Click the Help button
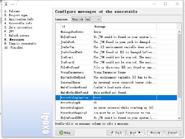The height and width of the screenshot is (139, 185). 65,133
